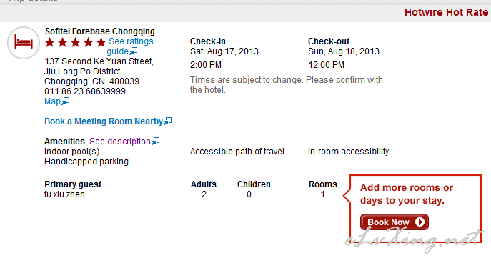Click the Book Now button

[x=395, y=222]
